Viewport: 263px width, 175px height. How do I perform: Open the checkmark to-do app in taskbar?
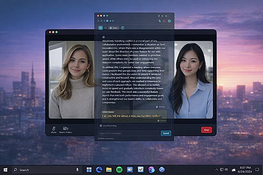141,169
